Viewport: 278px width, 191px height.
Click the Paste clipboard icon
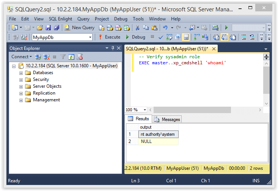point(154,28)
